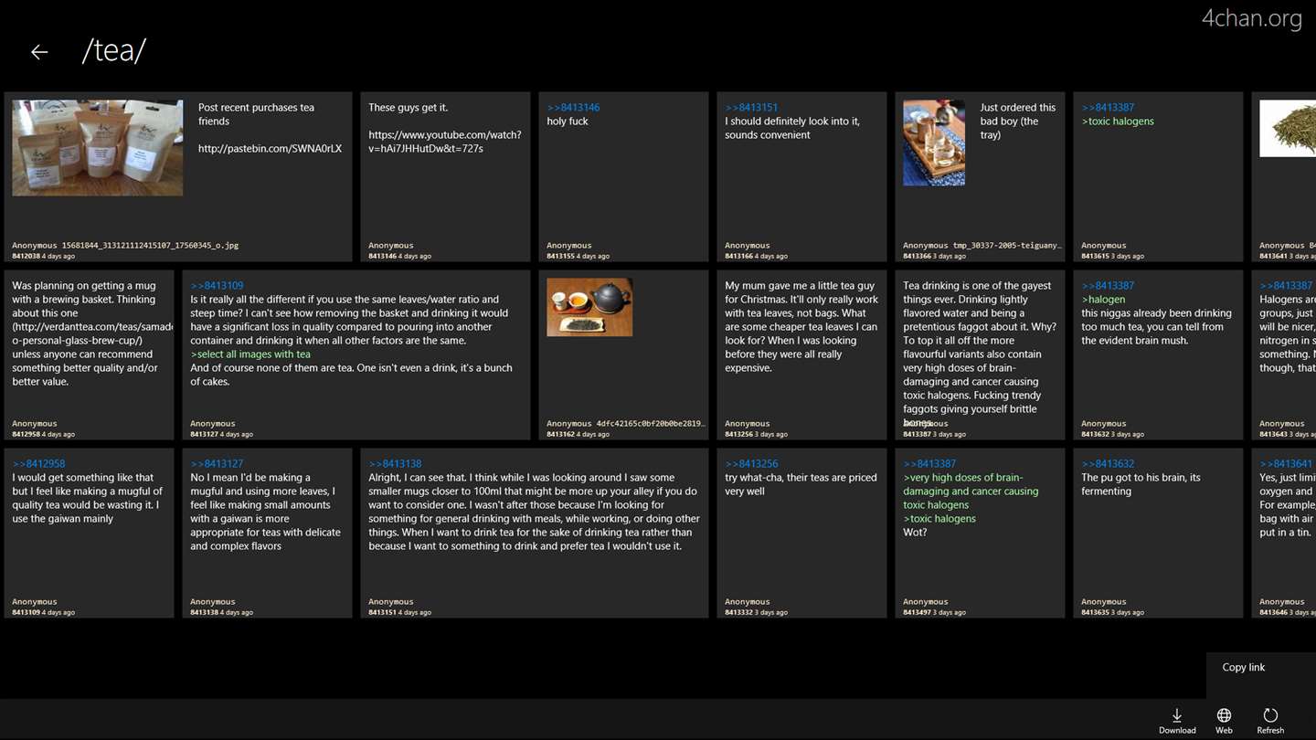The height and width of the screenshot is (740, 1316).
Task: Select the post 'The pu got to his brain'
Action: (x=1158, y=533)
